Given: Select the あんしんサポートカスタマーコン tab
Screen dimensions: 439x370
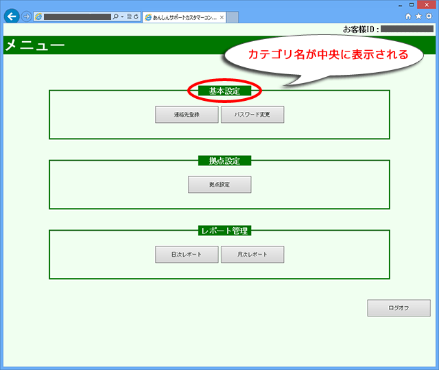Looking at the screenshot, I should tap(184, 17).
